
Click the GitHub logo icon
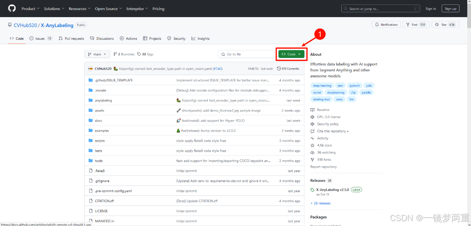(x=12, y=9)
